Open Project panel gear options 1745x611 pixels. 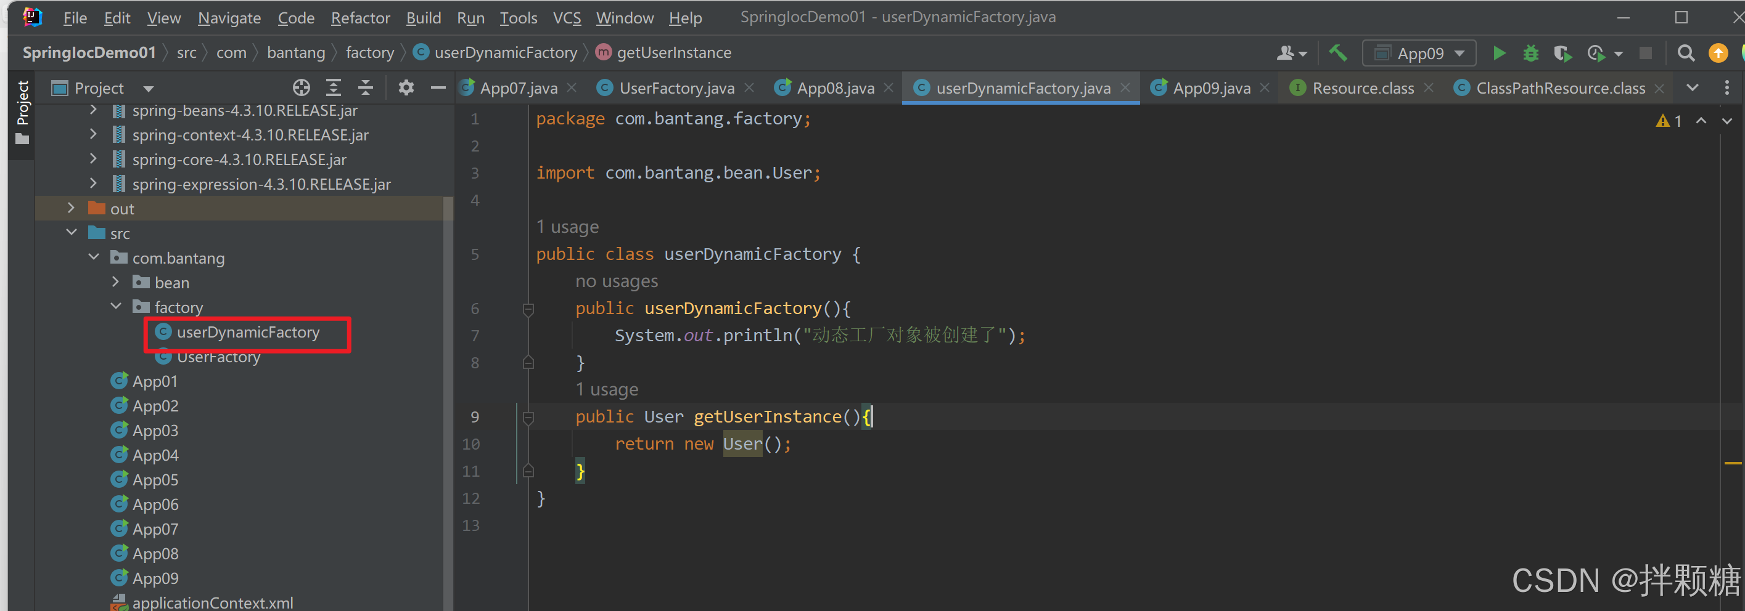tap(406, 87)
